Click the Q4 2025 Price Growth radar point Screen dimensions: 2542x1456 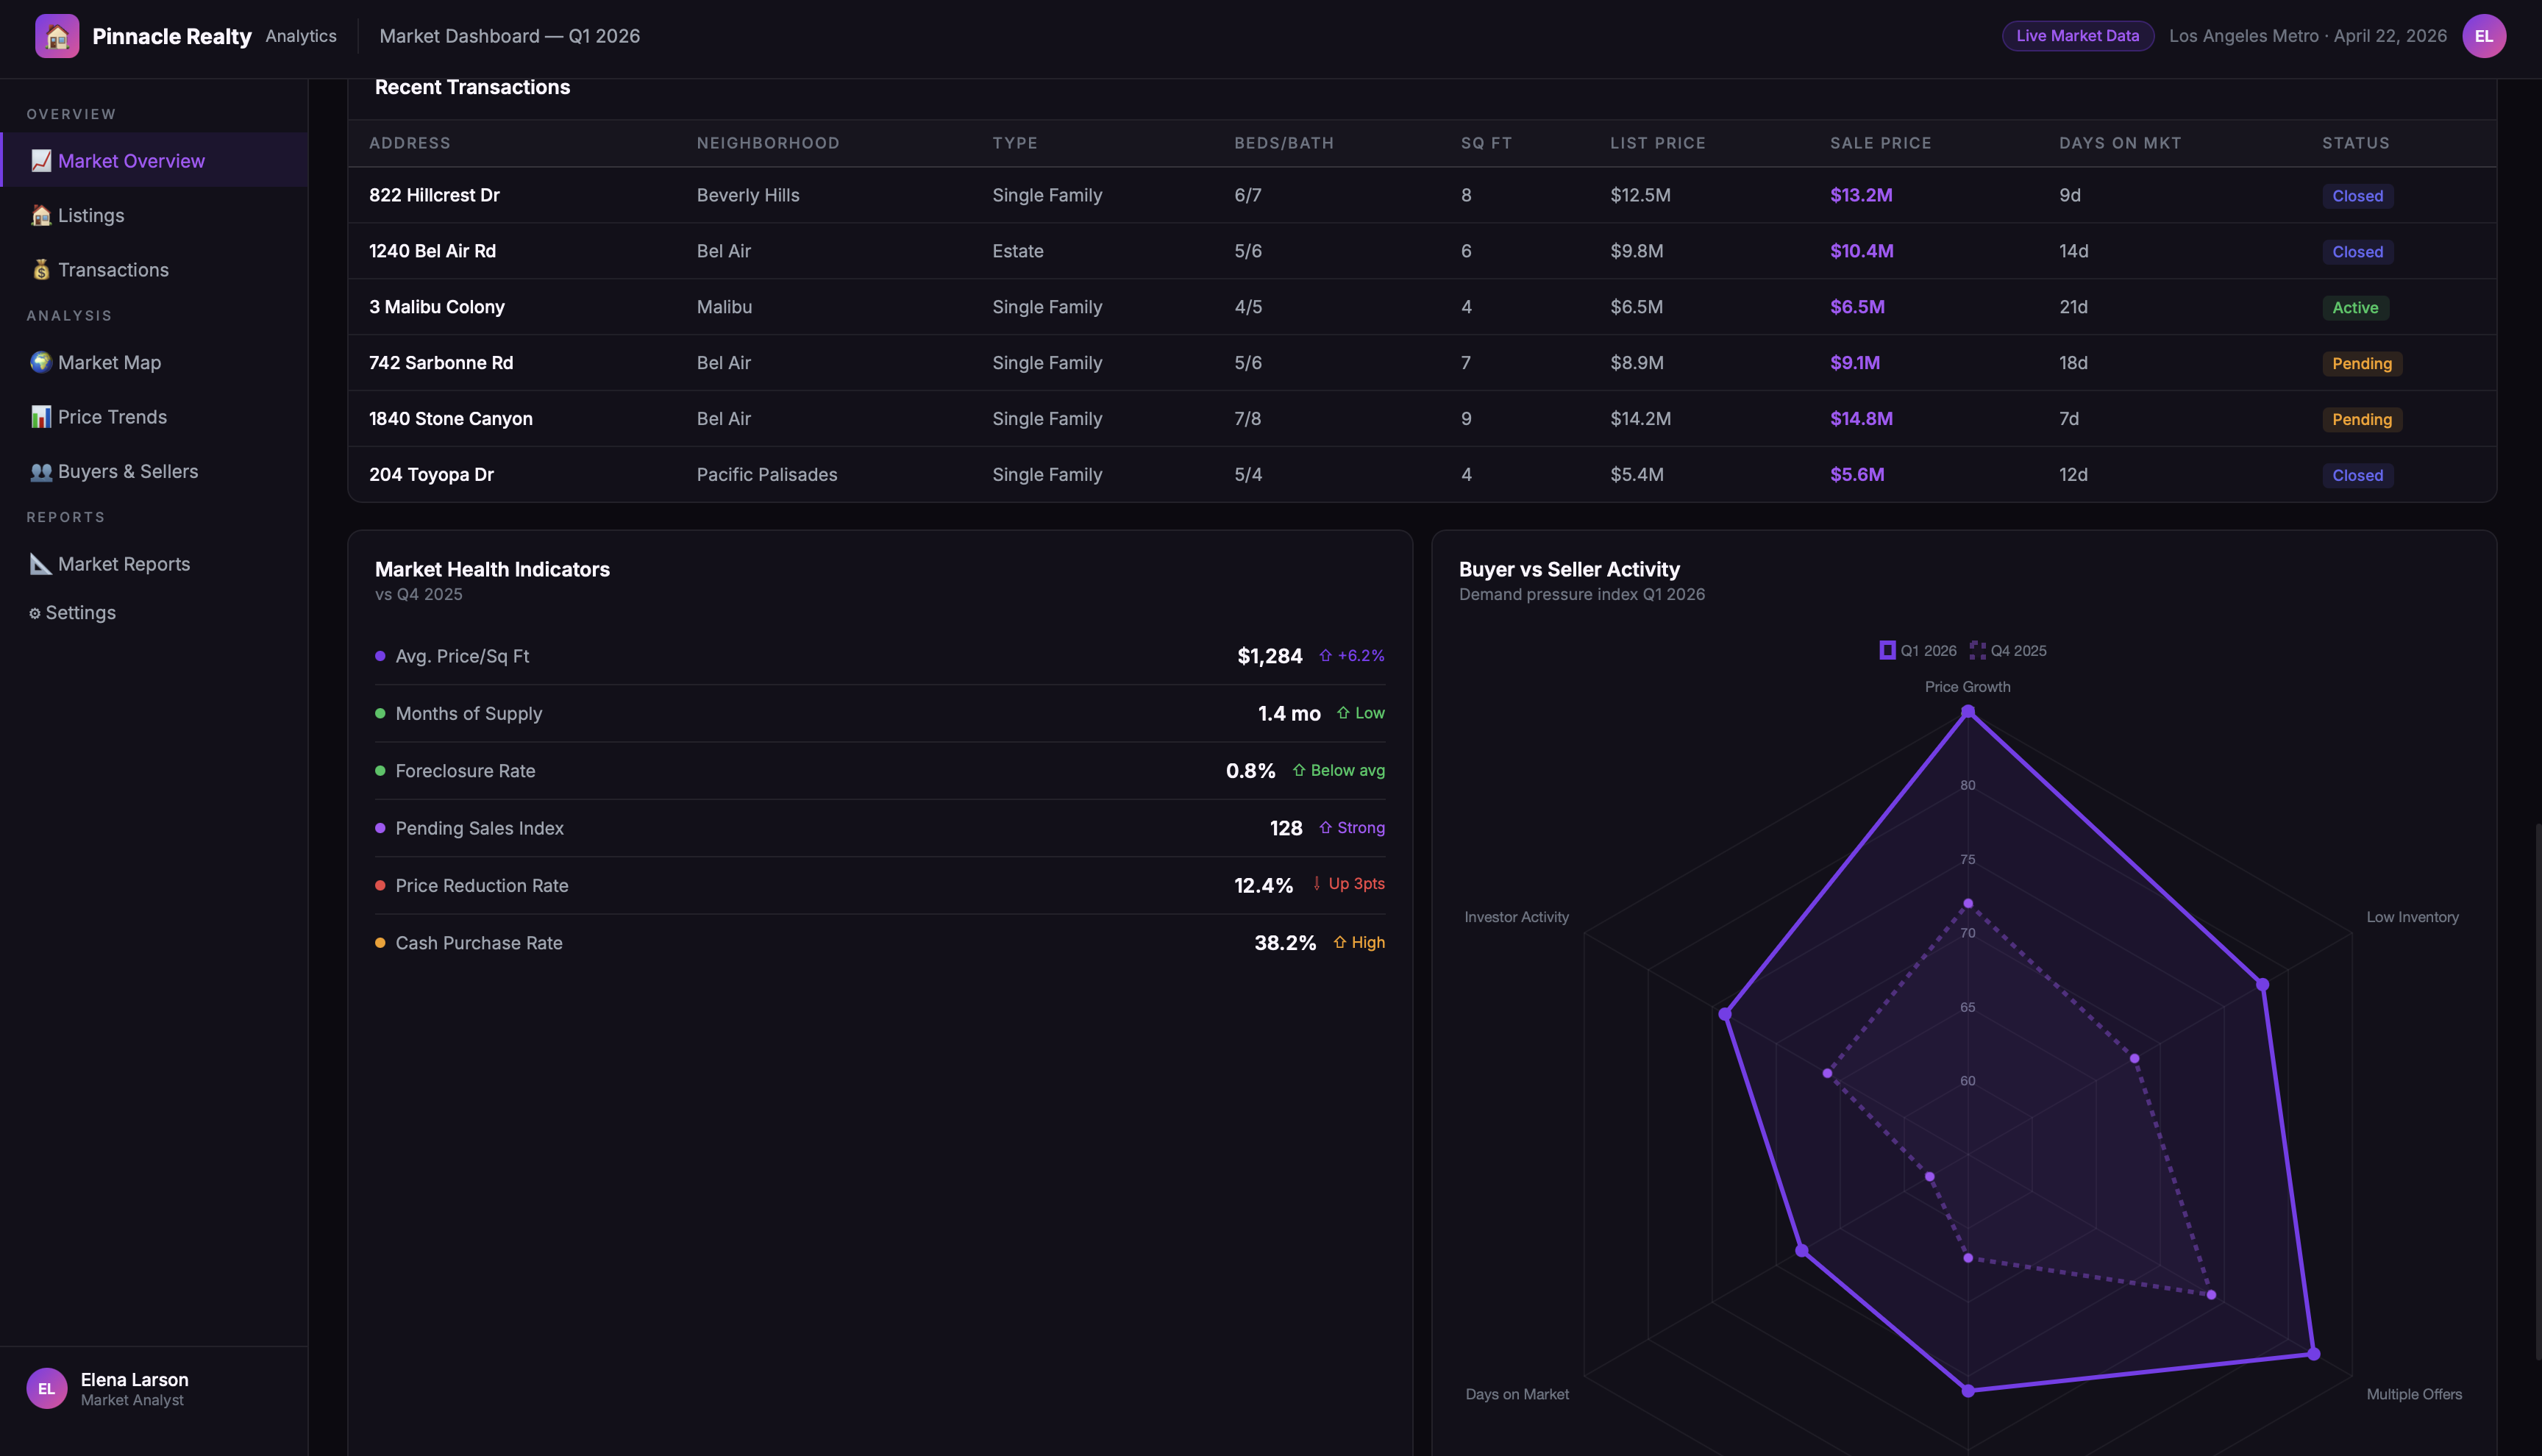[1968, 904]
